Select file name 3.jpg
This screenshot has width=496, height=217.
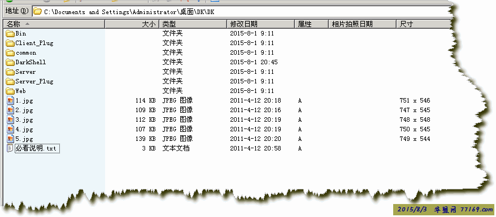point(24,120)
